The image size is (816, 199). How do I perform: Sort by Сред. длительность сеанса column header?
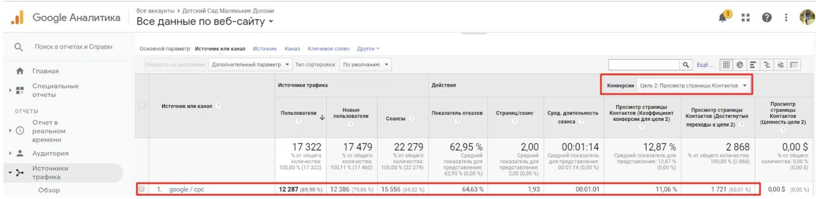click(x=573, y=117)
